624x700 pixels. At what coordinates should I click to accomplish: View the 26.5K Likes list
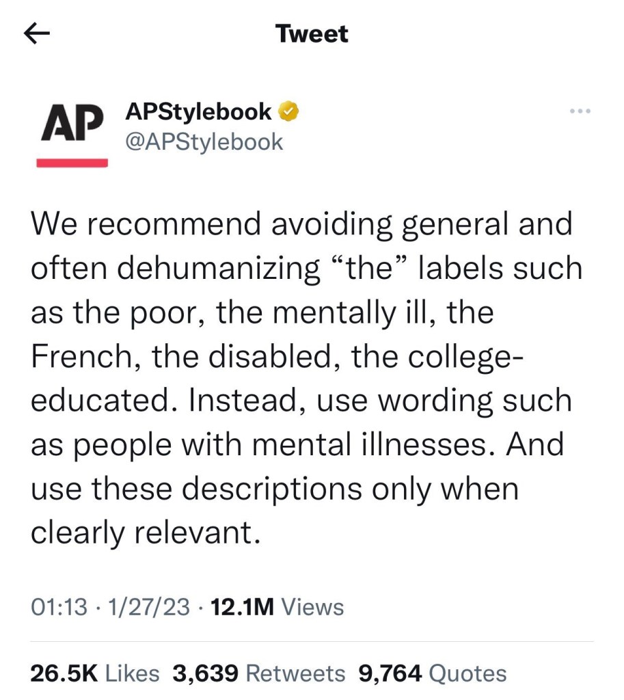click(x=94, y=673)
